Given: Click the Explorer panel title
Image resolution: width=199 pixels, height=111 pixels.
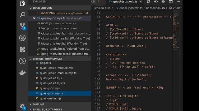Looking at the screenshot, I should point(39,2).
